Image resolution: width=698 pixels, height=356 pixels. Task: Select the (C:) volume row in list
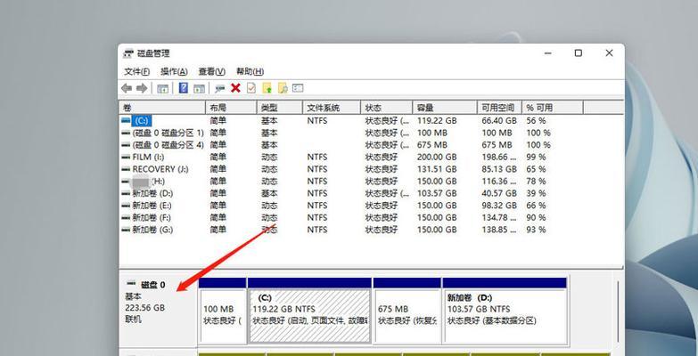pyautogui.click(x=141, y=120)
